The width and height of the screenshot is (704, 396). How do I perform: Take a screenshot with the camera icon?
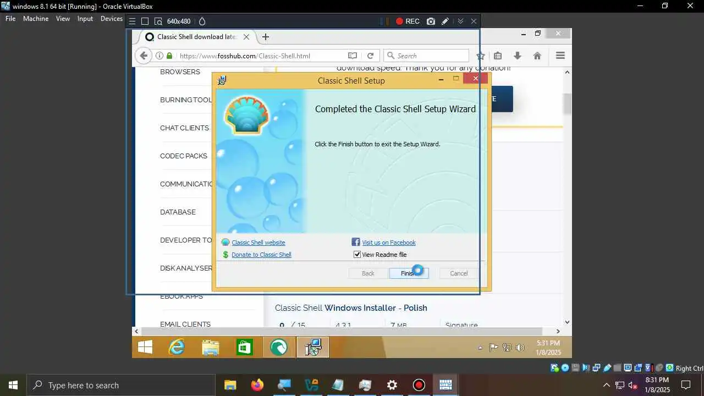point(431,21)
